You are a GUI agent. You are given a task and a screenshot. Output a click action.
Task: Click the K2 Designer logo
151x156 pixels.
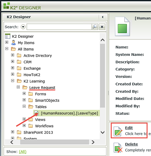pos(22,6)
